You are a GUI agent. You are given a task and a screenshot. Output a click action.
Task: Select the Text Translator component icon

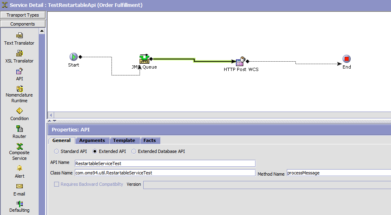pos(19,36)
